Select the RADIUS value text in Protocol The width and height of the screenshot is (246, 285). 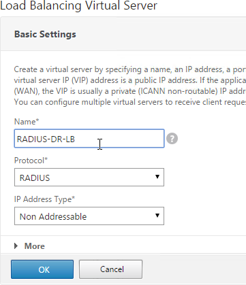(35, 178)
